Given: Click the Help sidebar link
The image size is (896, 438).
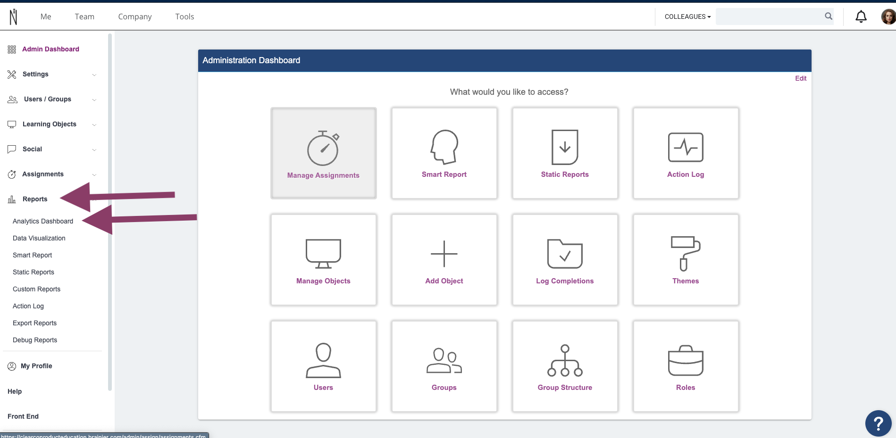Looking at the screenshot, I should (15, 391).
